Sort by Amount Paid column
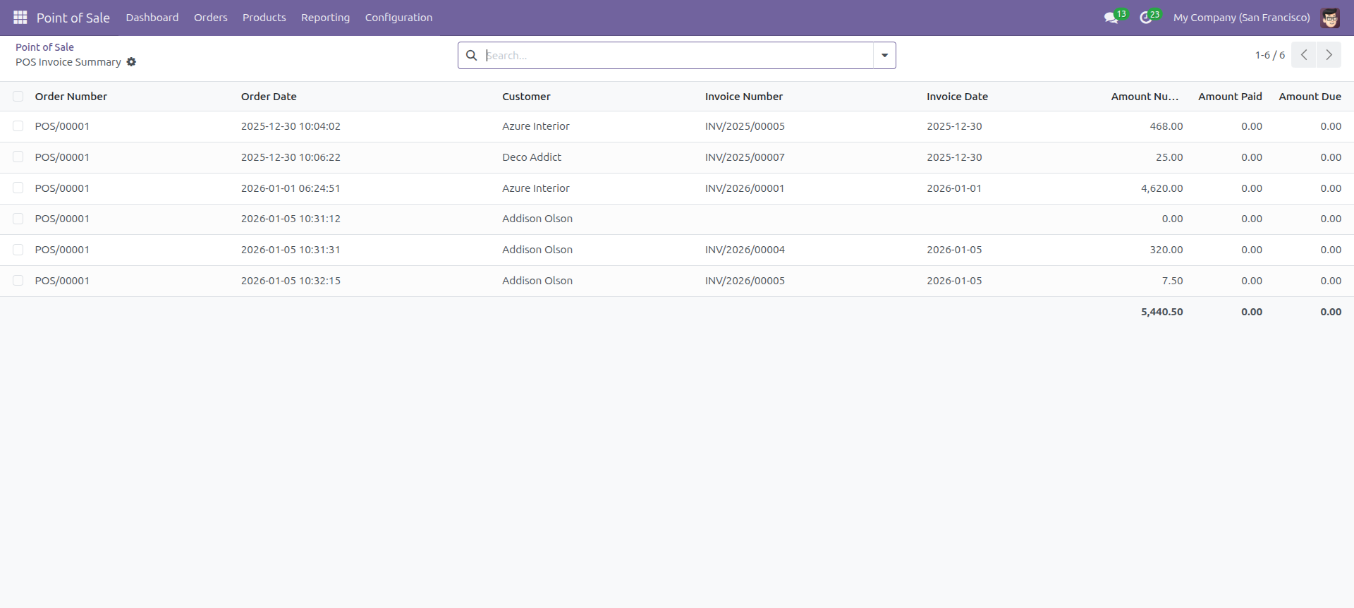 pos(1230,97)
